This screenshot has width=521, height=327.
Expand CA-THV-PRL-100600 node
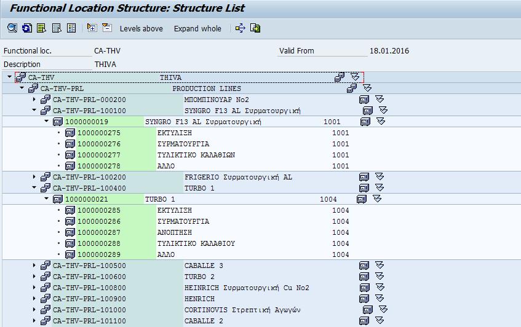(34, 276)
